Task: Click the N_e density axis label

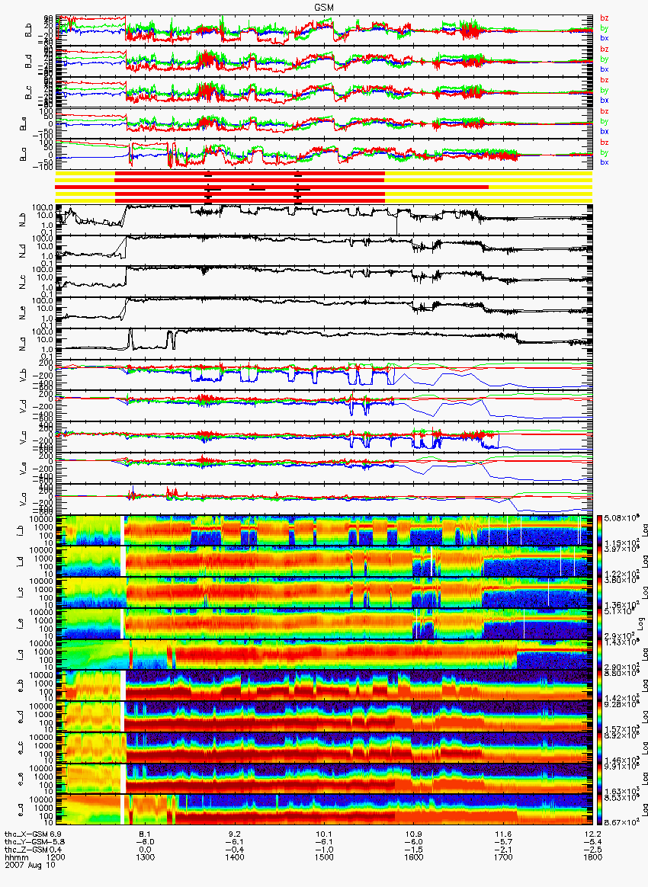Action: pyautogui.click(x=24, y=312)
